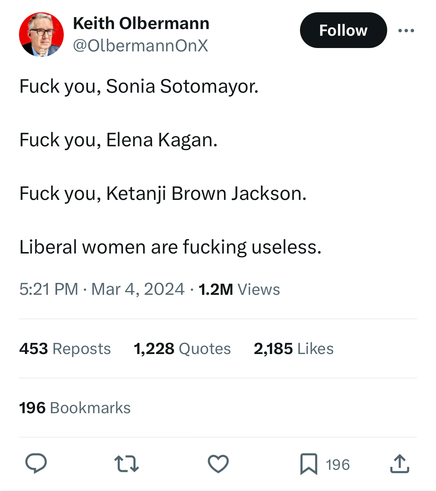Like the tweet with the heart icon
The width and height of the screenshot is (436, 491).
[x=218, y=464]
